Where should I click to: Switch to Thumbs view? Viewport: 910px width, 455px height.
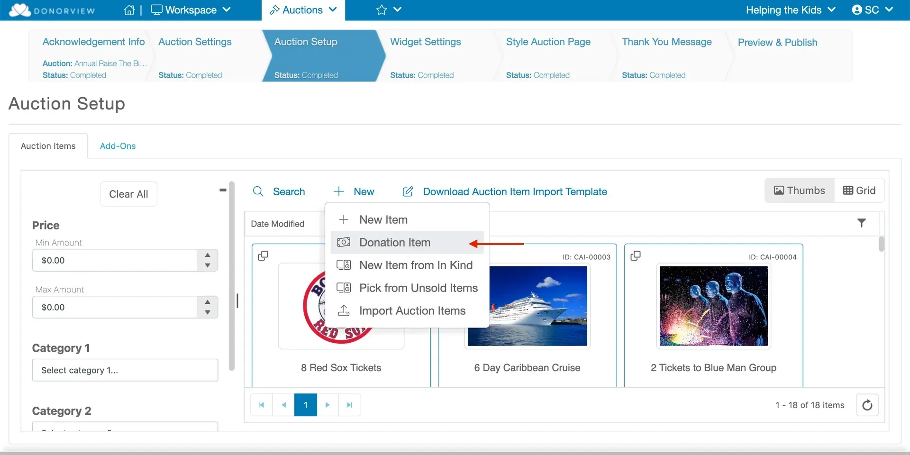coord(800,191)
